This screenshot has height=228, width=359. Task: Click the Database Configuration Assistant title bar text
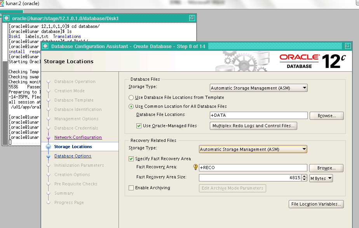point(128,47)
